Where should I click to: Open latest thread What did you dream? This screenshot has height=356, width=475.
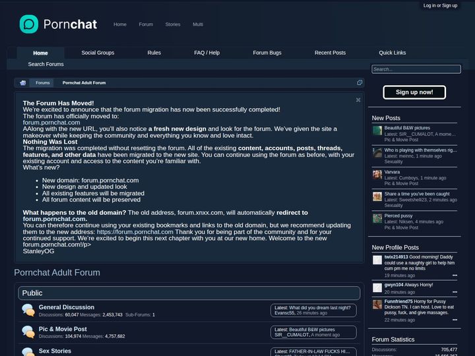point(320,308)
